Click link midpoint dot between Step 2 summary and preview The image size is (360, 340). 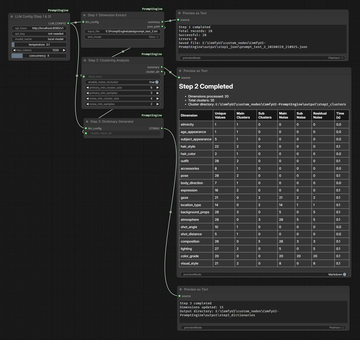170,72
